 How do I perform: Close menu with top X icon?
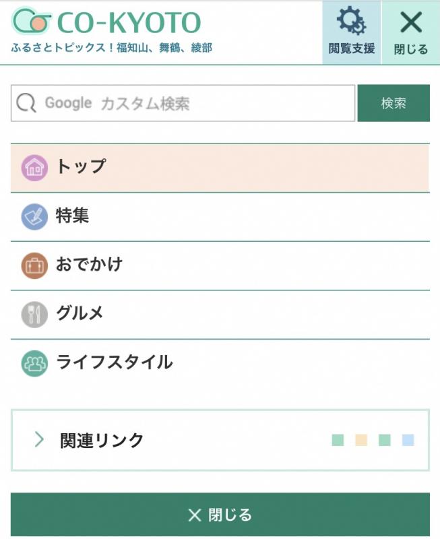click(x=410, y=22)
